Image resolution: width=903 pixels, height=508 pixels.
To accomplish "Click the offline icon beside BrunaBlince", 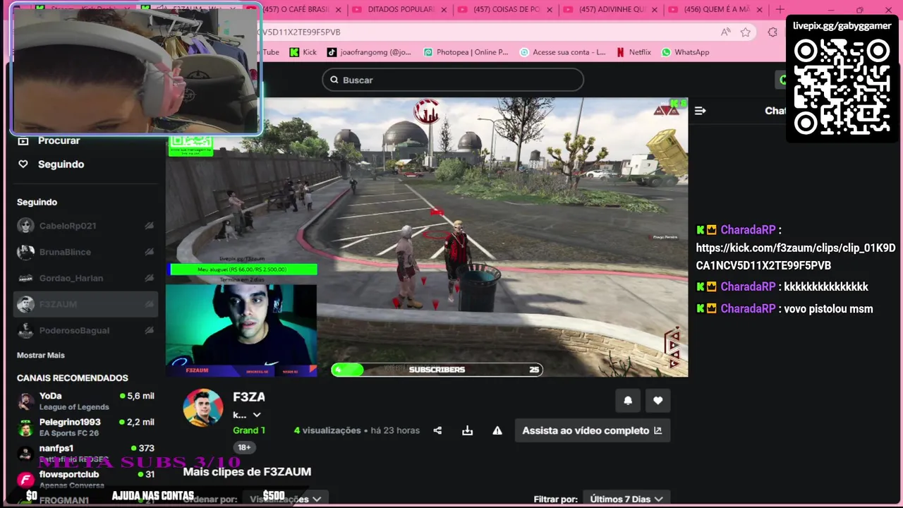I will (x=149, y=252).
